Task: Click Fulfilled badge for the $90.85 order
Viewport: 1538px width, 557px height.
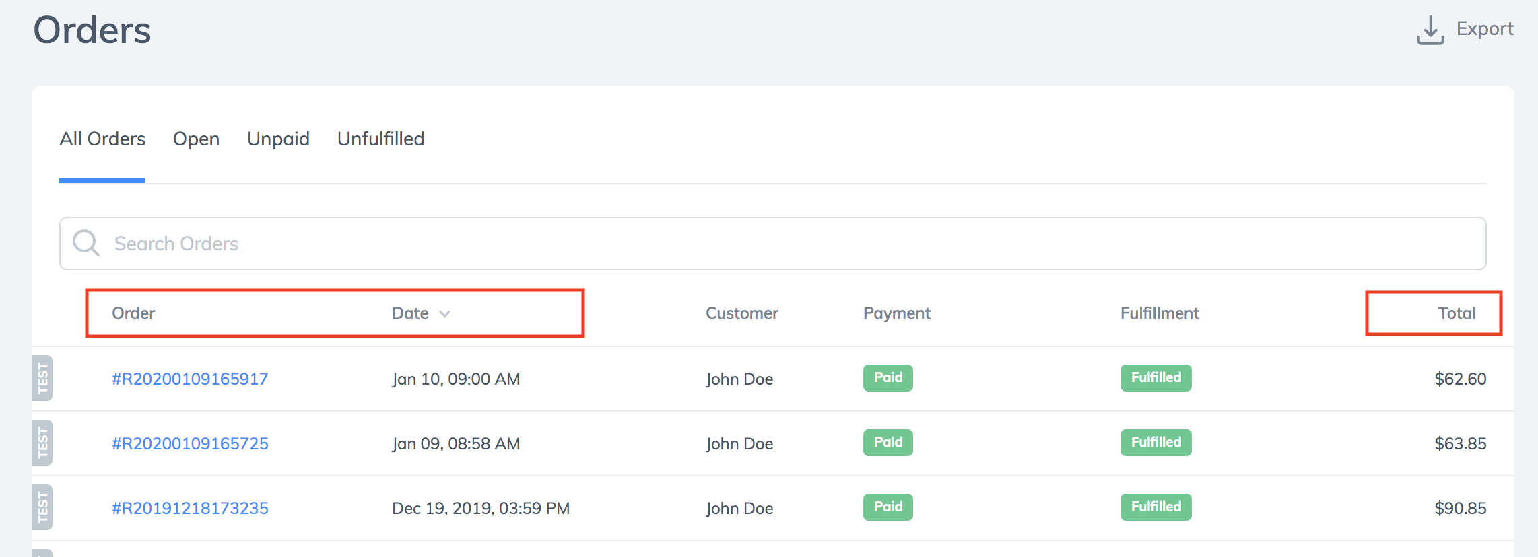Action: click(x=1156, y=507)
